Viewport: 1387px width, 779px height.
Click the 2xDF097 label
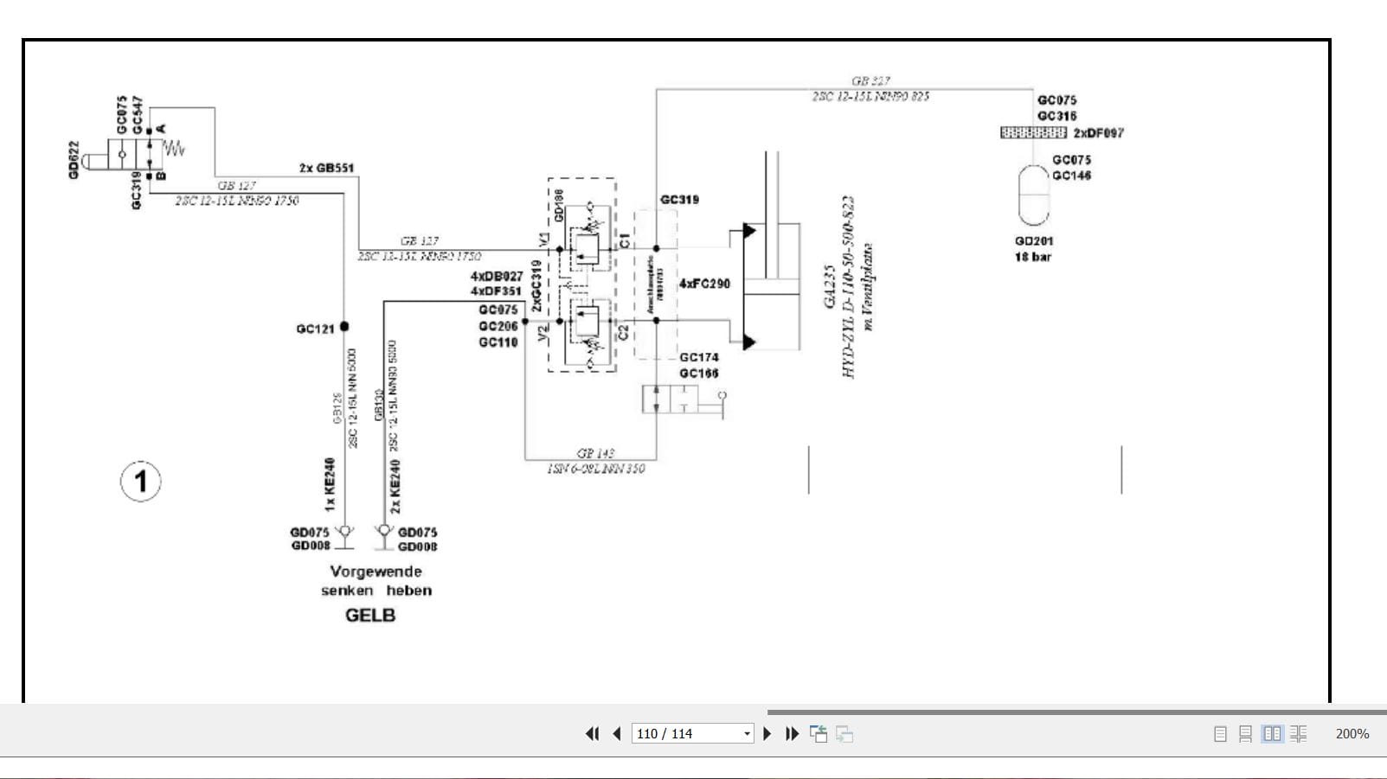[x=1099, y=133]
